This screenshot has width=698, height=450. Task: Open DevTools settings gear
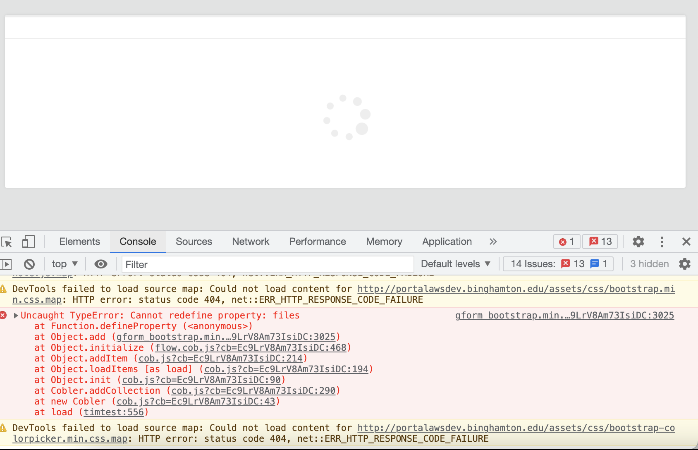(x=638, y=242)
